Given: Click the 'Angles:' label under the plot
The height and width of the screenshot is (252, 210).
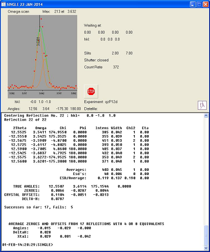Looking at the screenshot, I should point(14,109).
